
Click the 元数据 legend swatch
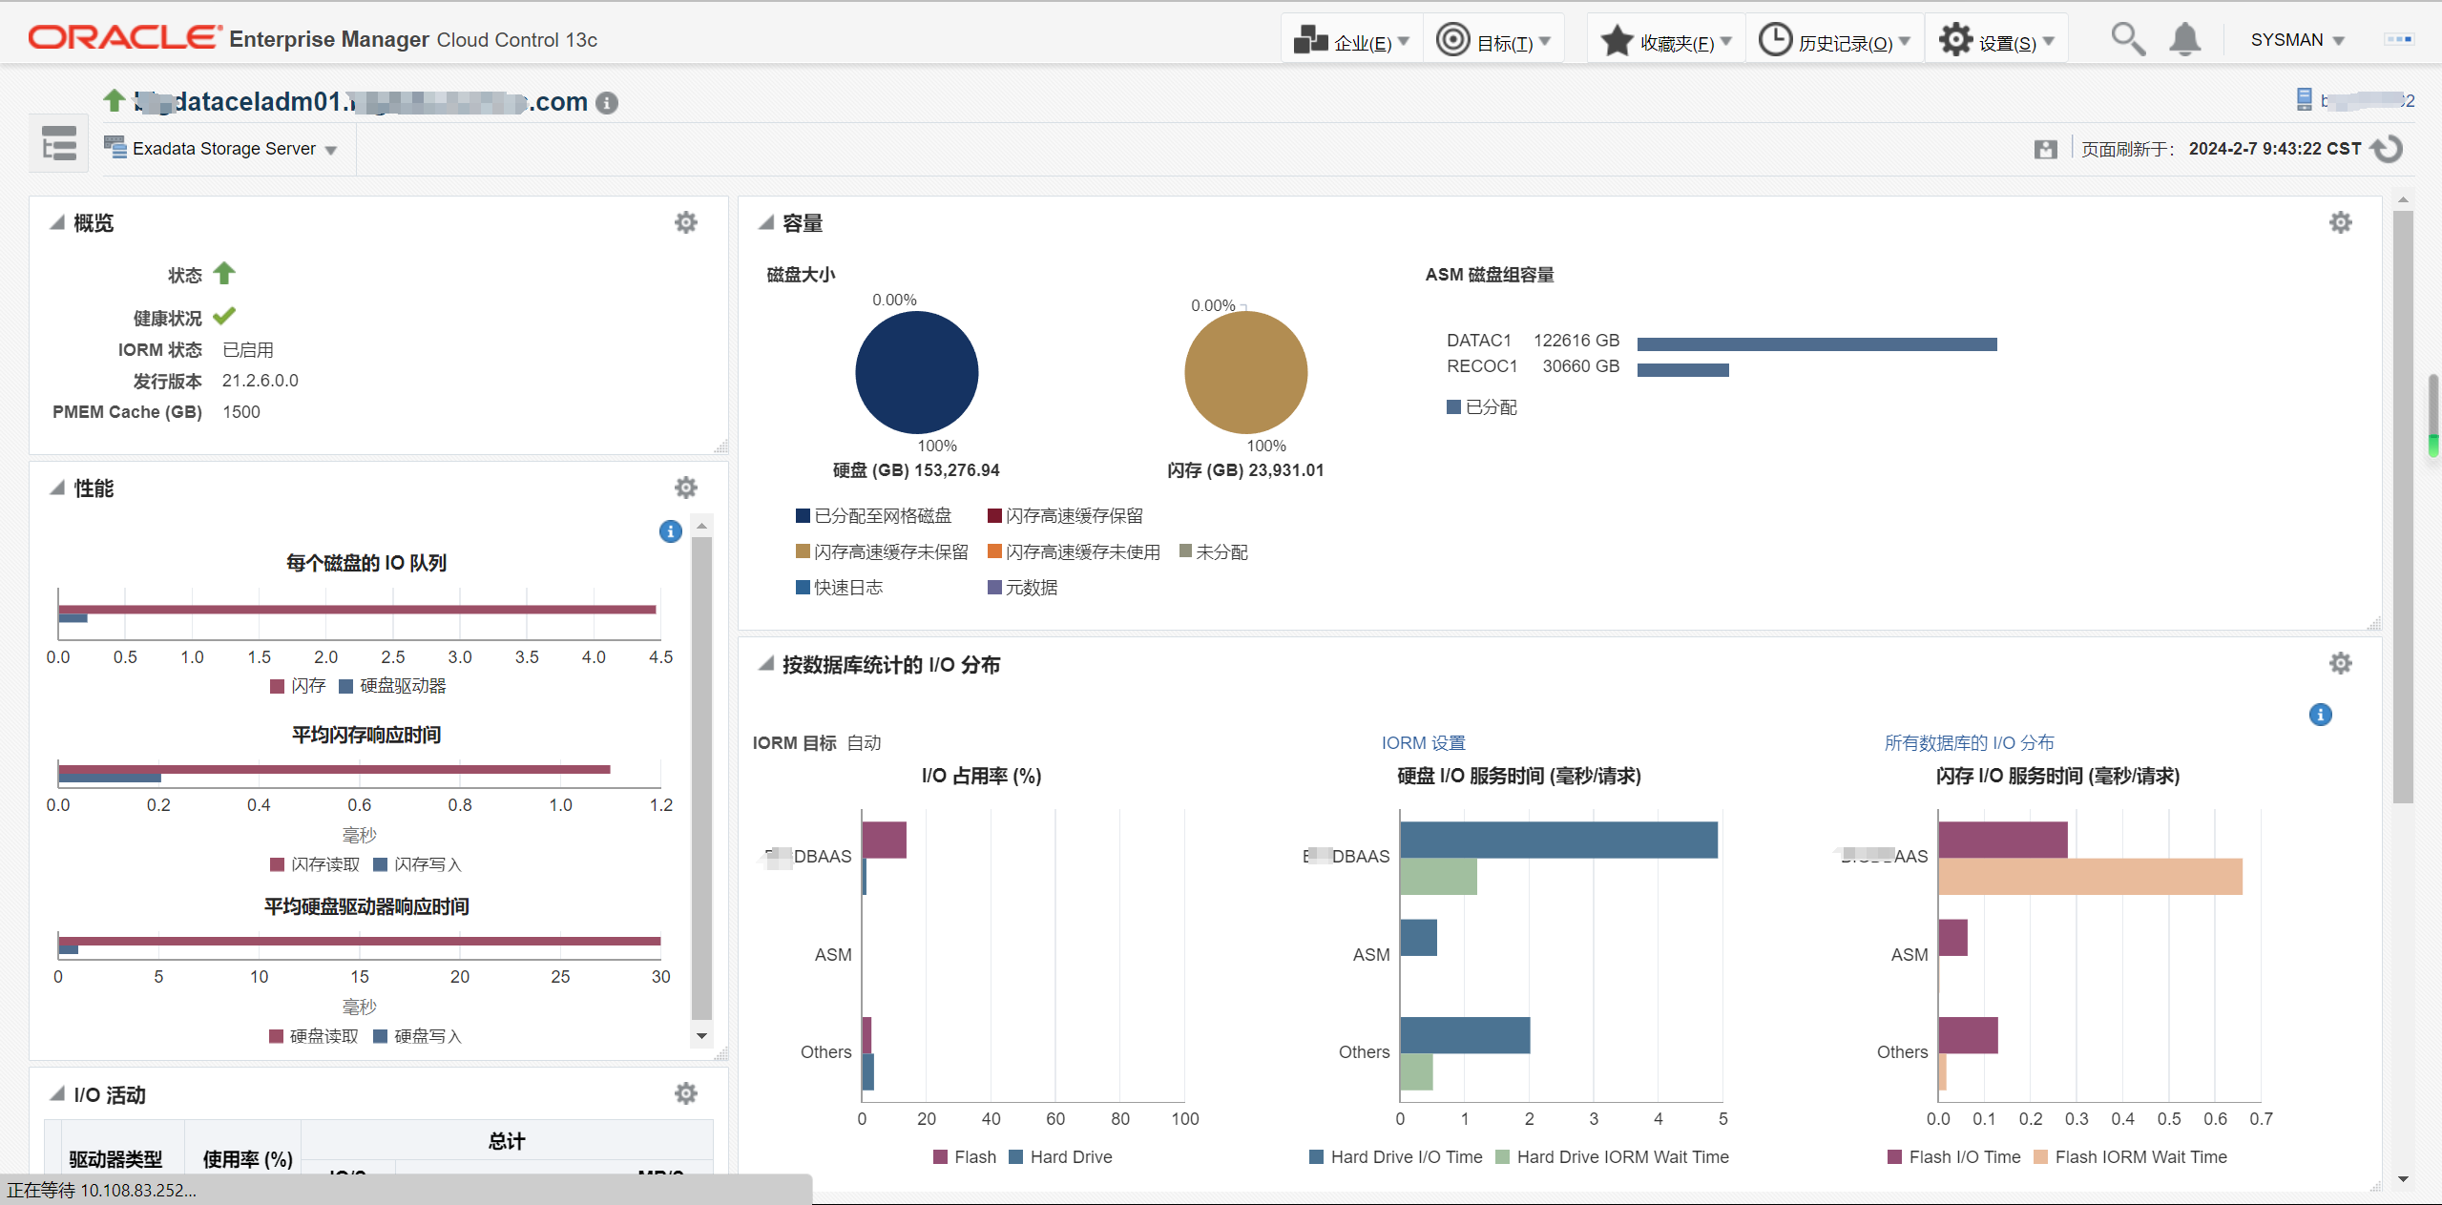click(994, 587)
